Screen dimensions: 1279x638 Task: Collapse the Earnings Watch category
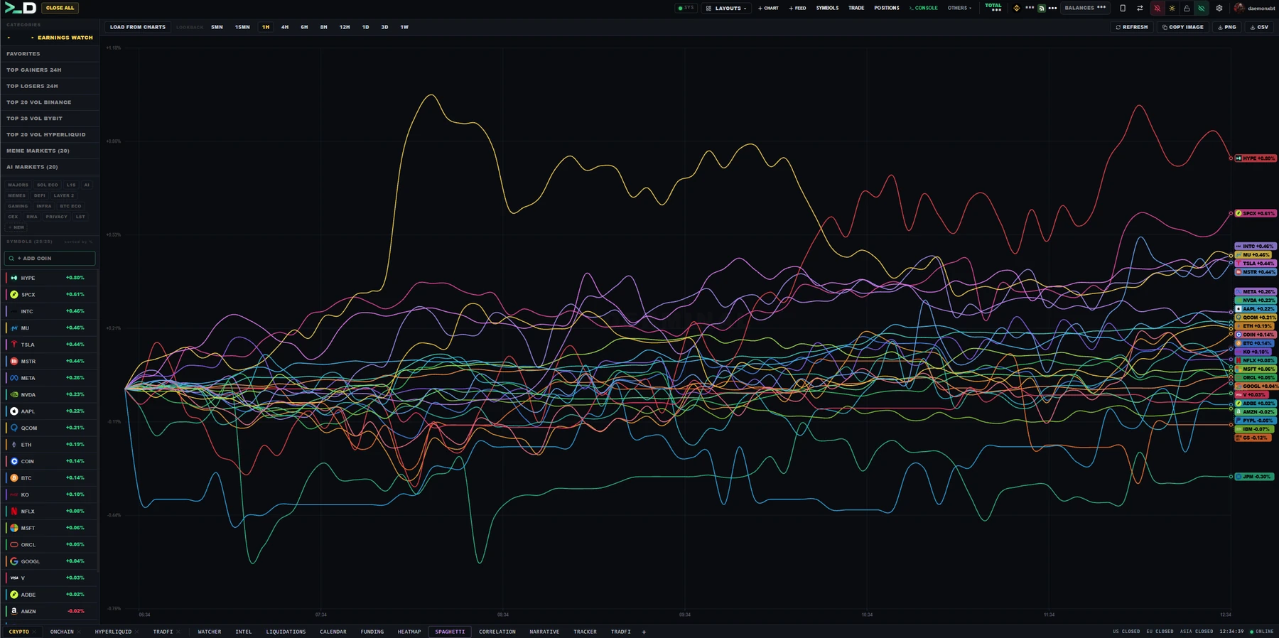(x=50, y=38)
